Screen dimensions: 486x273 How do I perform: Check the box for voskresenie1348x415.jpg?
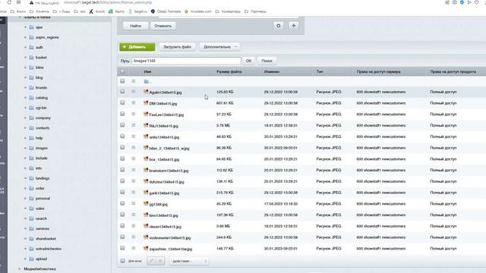122,237
